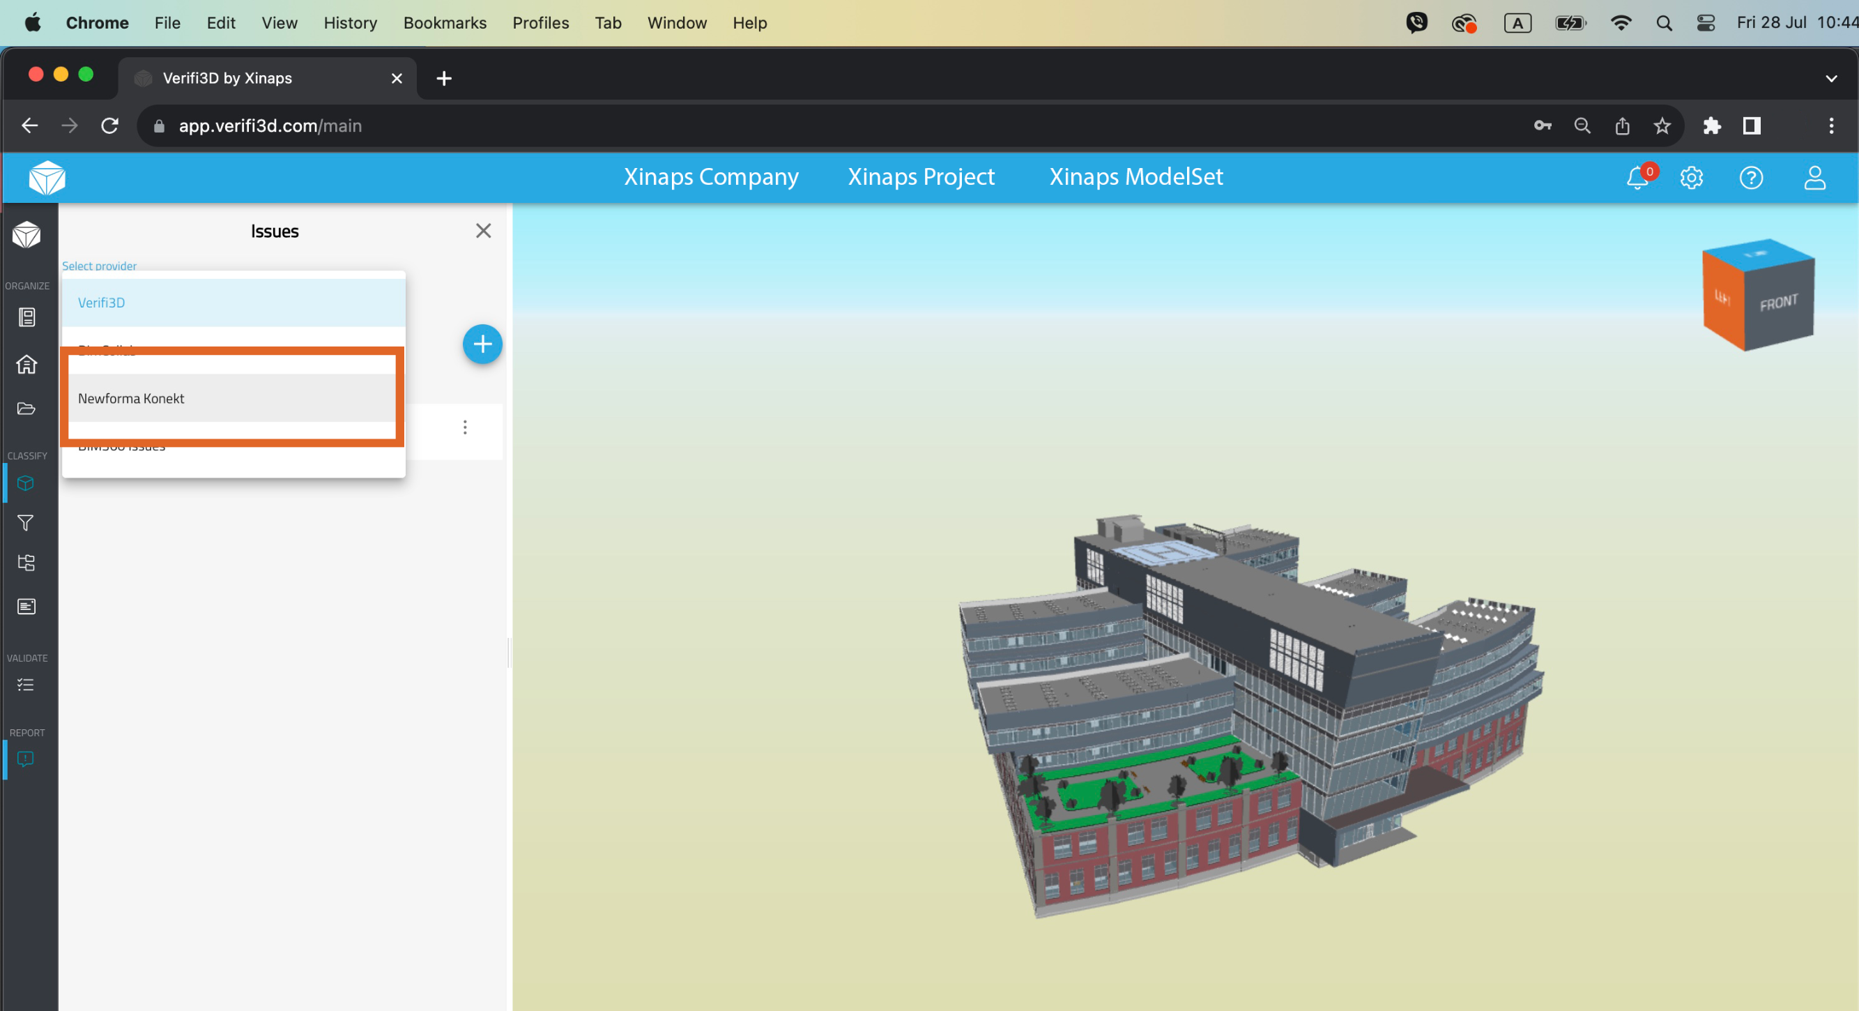Bookmark this page with star icon

(1662, 126)
